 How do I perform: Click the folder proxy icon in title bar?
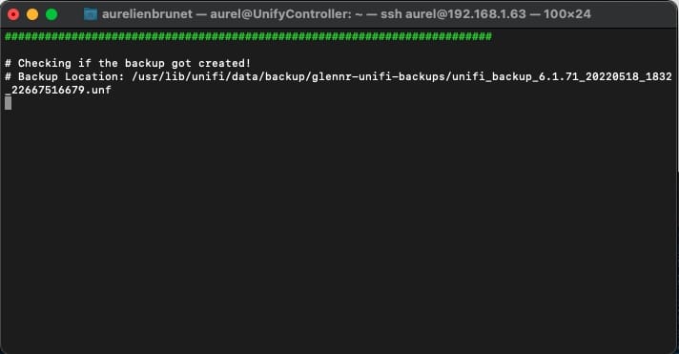coord(91,14)
